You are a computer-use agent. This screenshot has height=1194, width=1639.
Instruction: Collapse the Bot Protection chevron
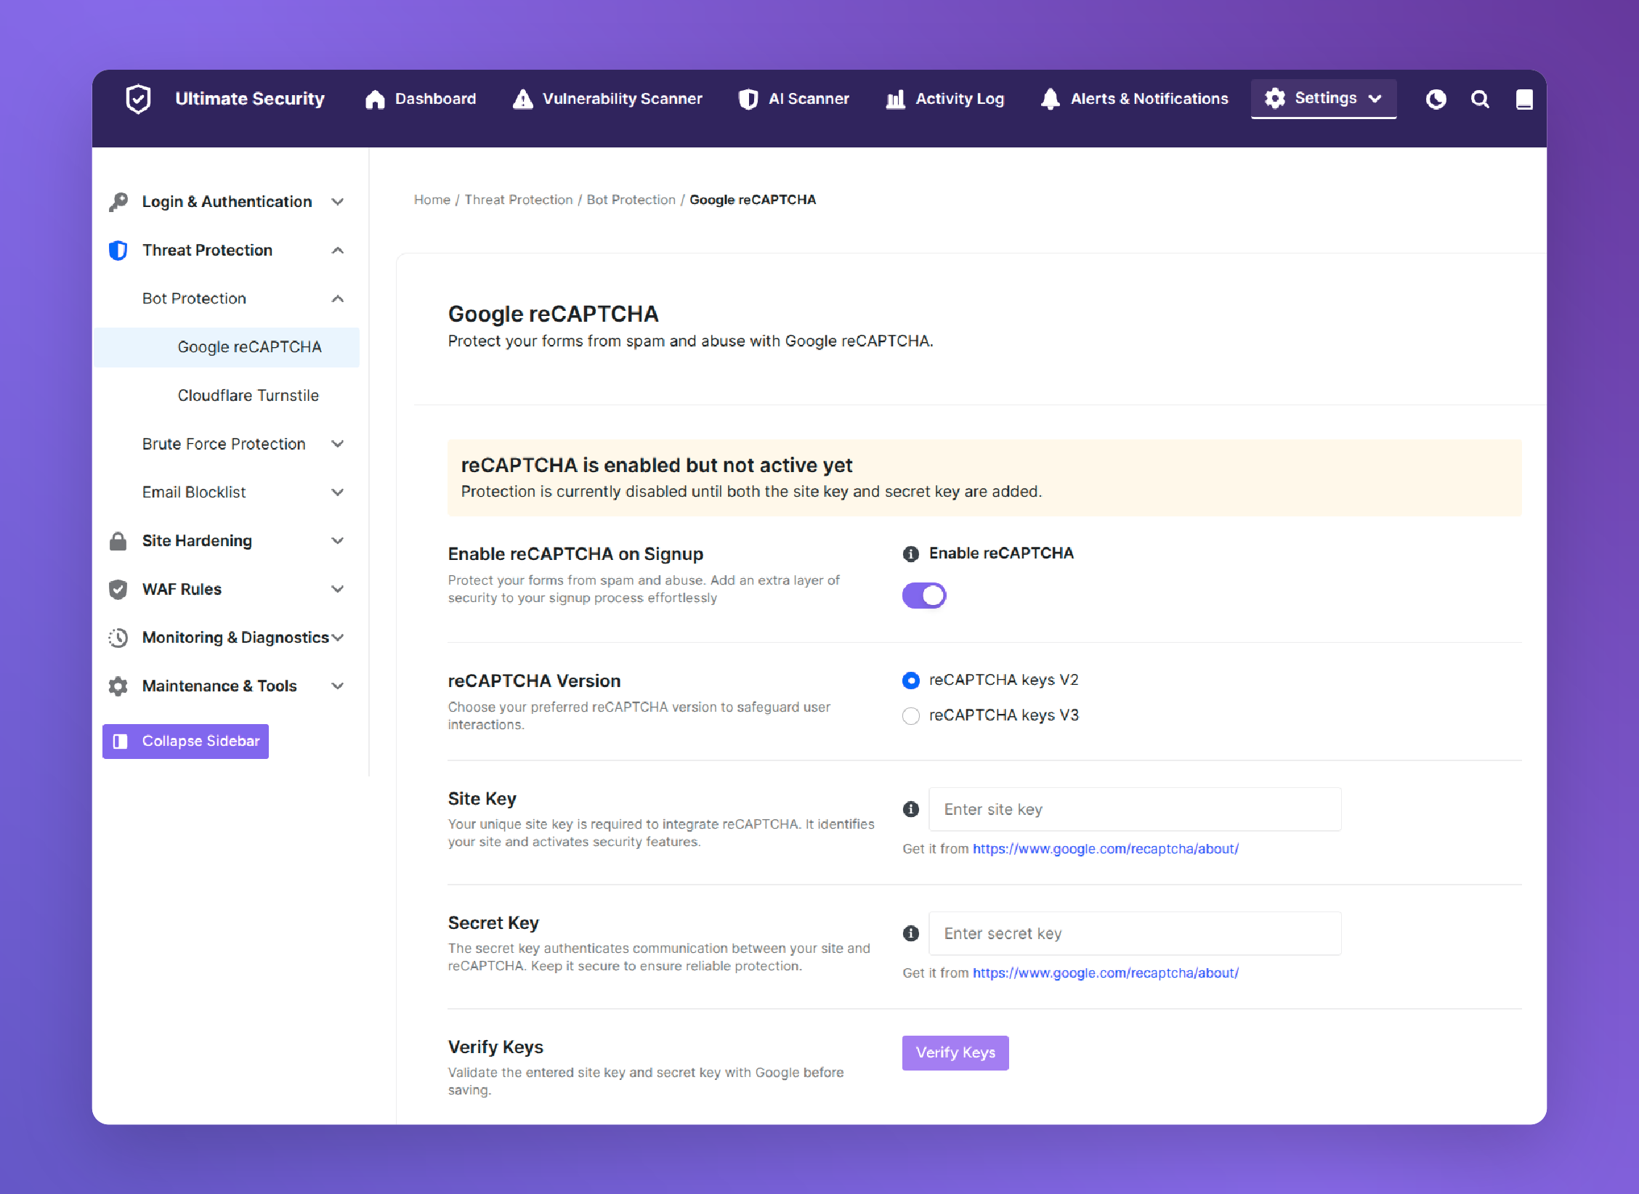[337, 298]
